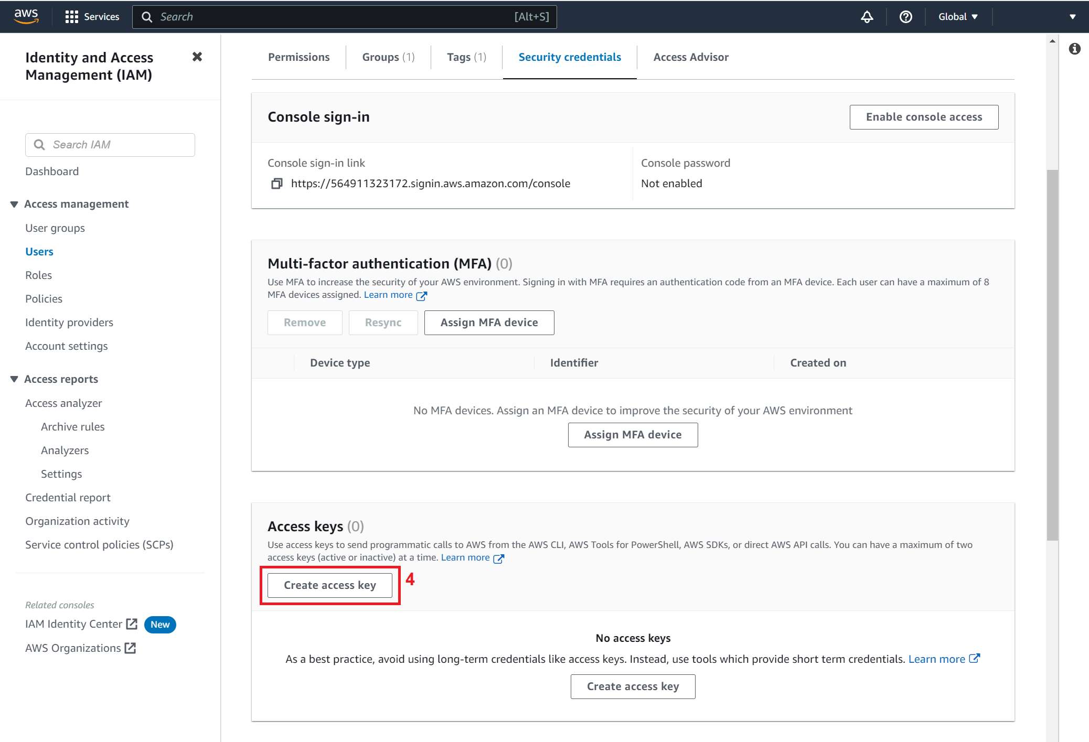
Task: Open the help question mark icon
Action: point(905,17)
